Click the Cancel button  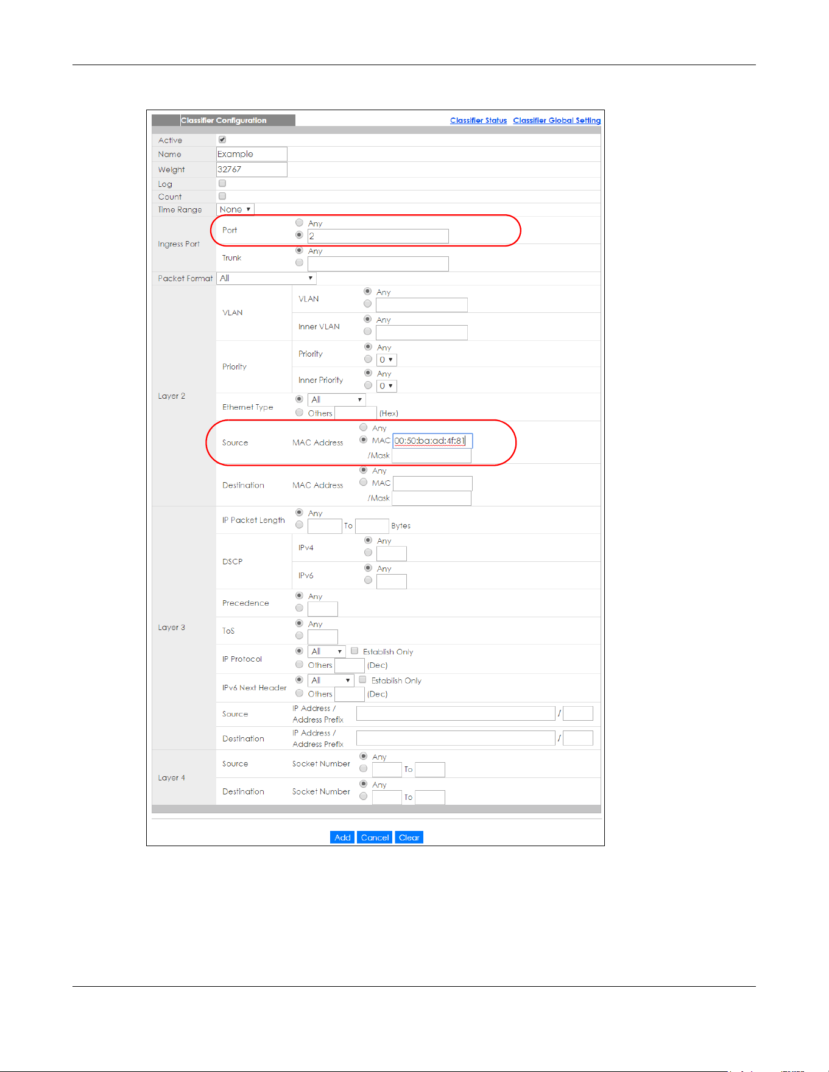[375, 838]
